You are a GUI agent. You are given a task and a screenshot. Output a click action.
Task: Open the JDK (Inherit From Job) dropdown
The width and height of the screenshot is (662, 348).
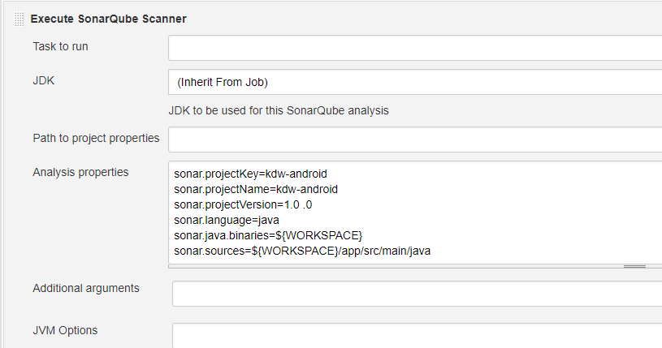414,82
